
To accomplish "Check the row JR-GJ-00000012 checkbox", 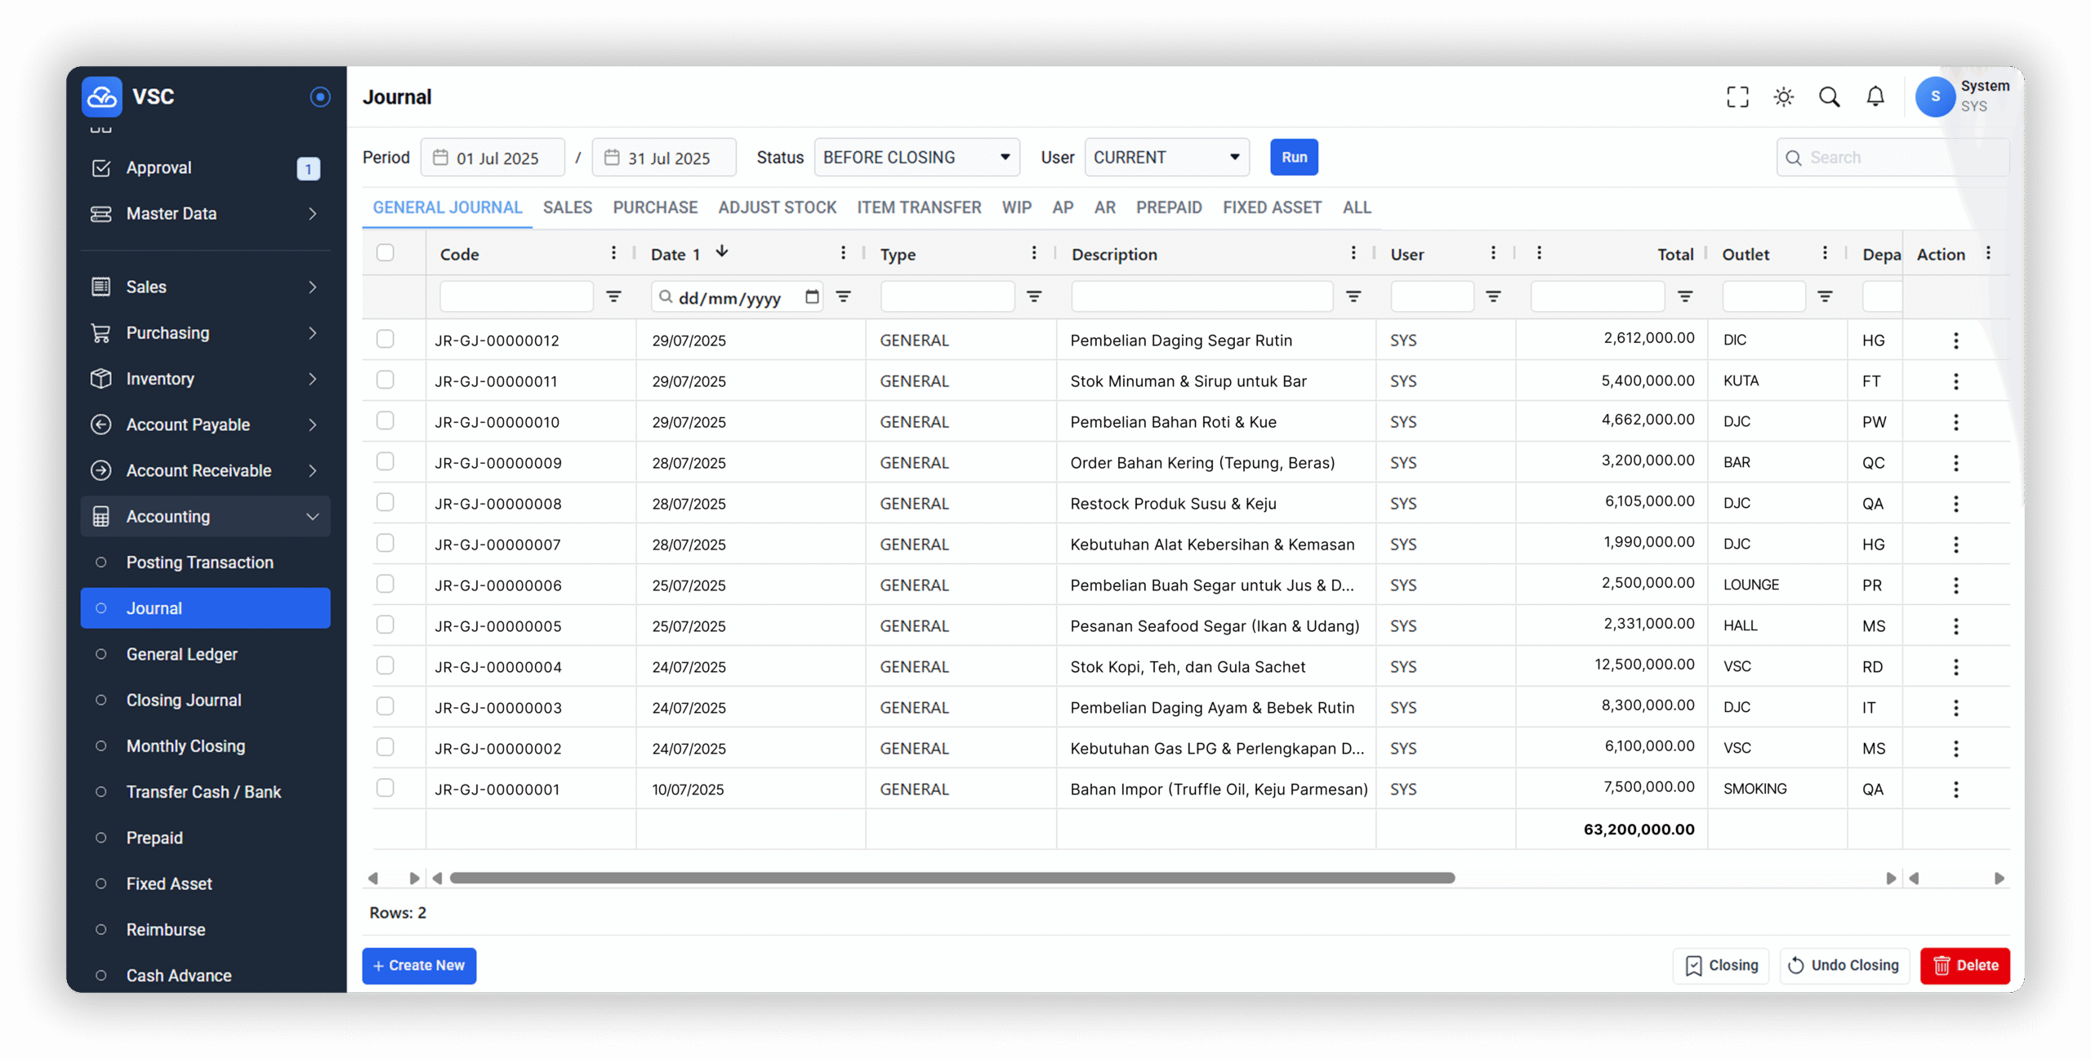I will pos(386,339).
